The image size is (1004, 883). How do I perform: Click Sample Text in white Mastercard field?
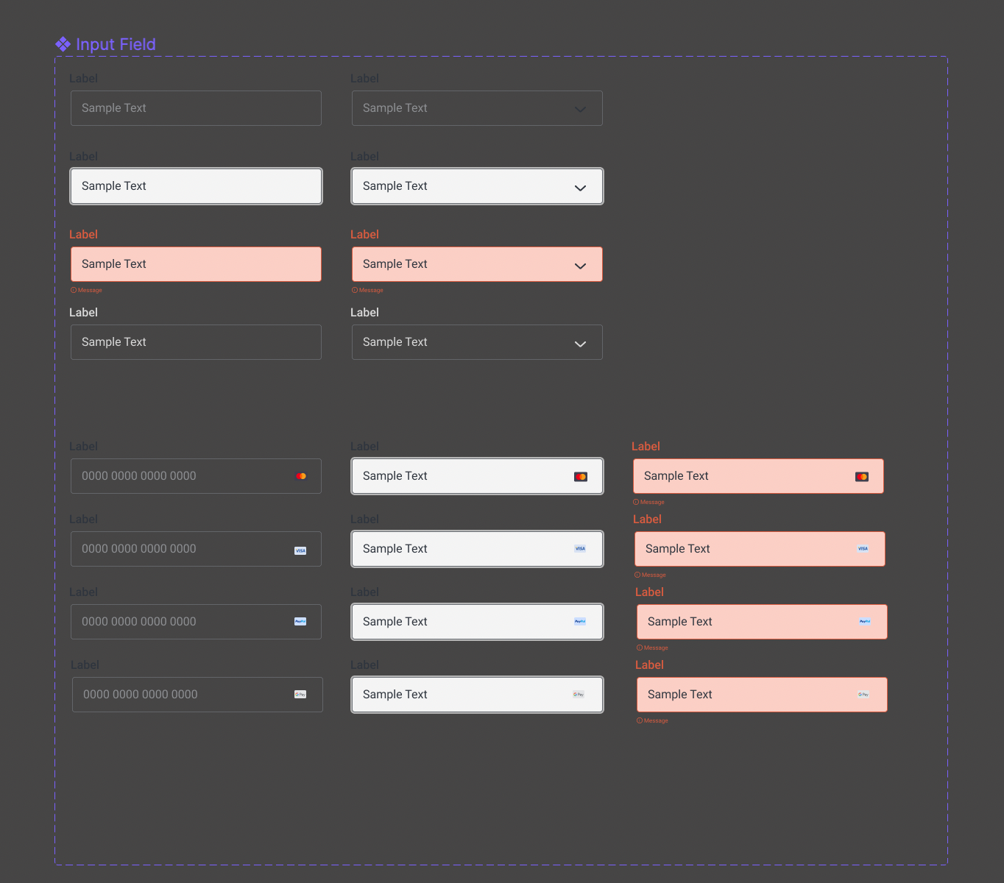pos(395,476)
